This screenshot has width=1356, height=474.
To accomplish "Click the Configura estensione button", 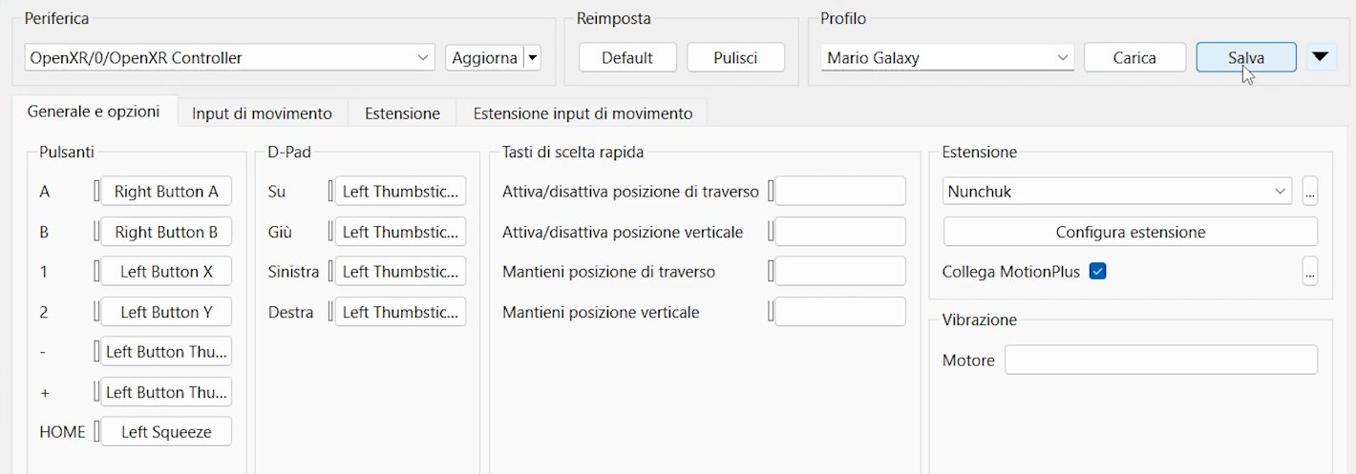I will [1131, 232].
